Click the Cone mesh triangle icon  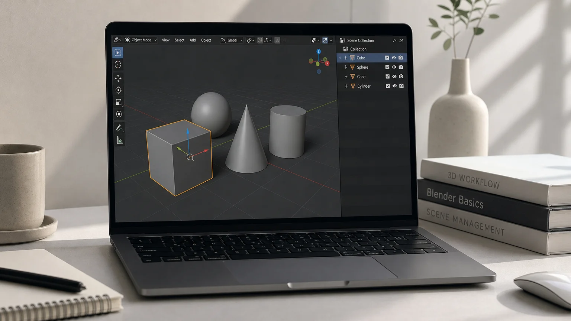[x=353, y=77]
